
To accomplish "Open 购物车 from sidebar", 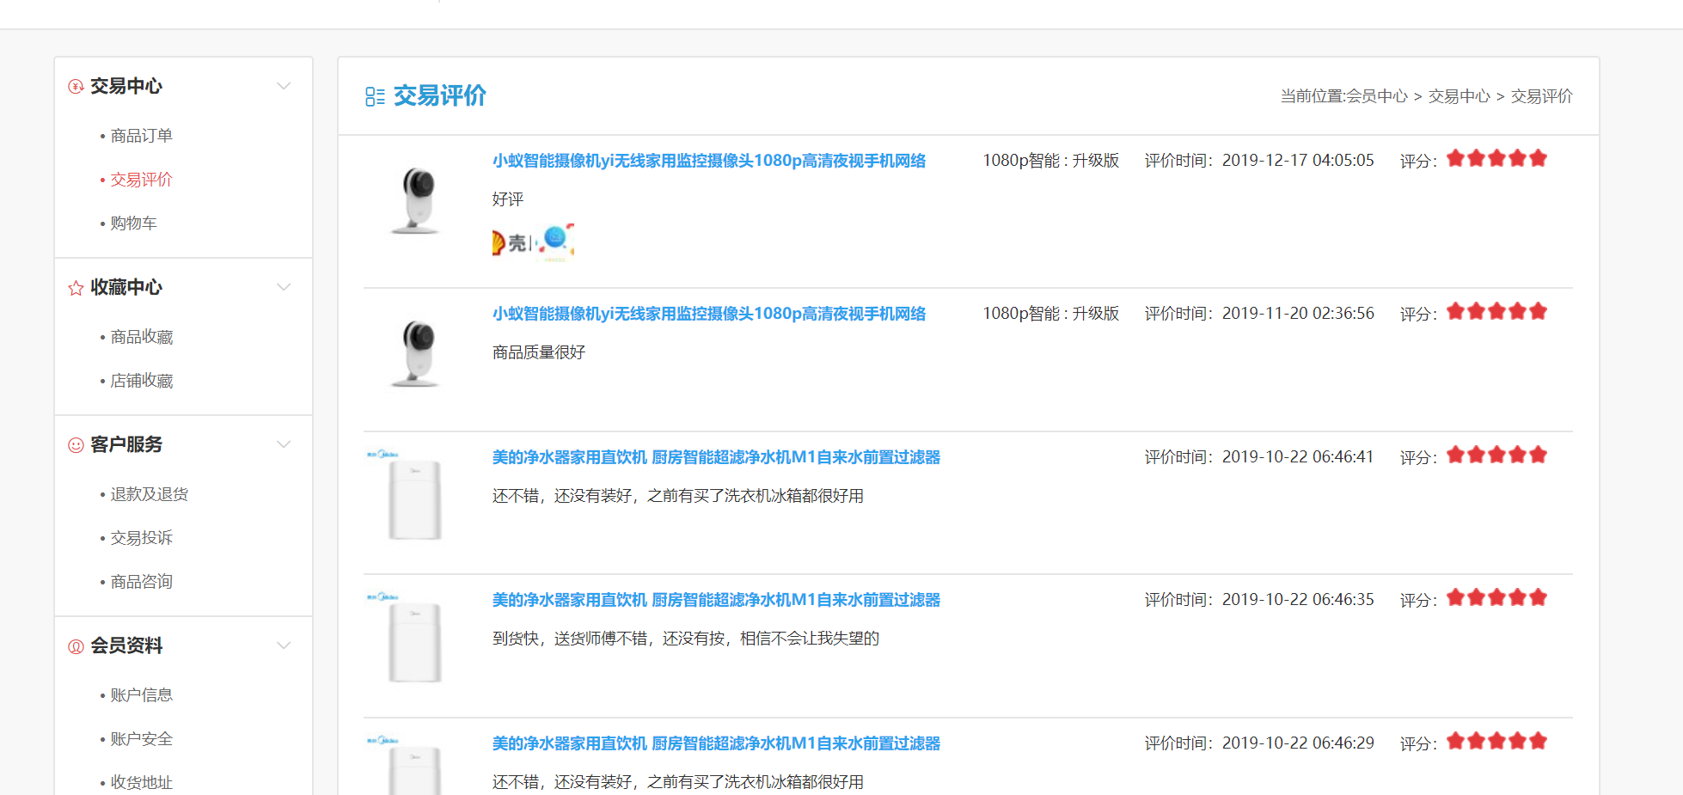I will click(x=134, y=223).
